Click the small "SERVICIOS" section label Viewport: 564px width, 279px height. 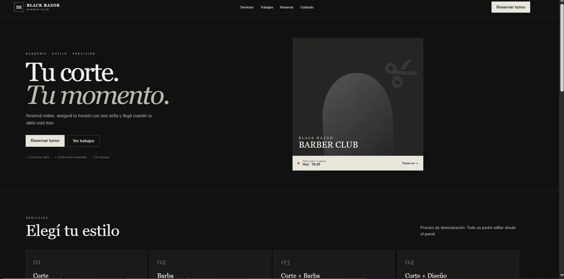coord(37,218)
